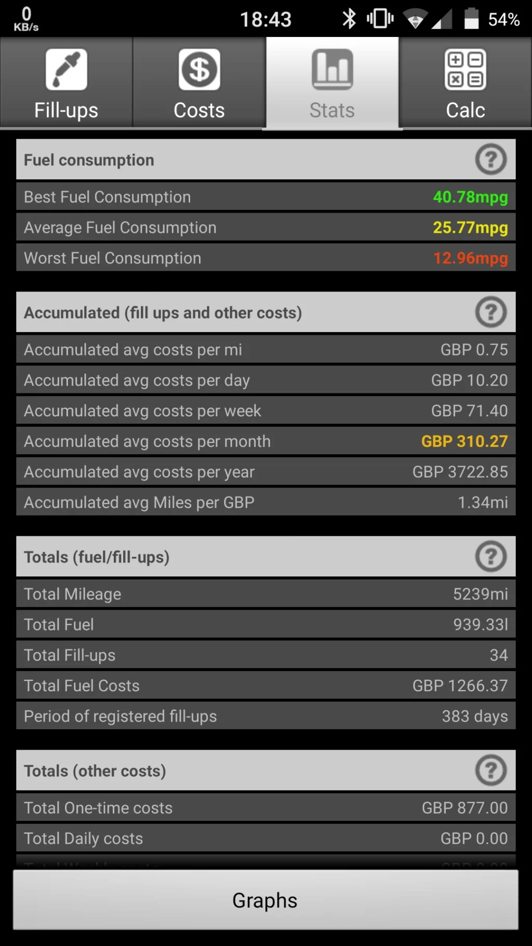The height and width of the screenshot is (946, 532).
Task: Open the Fill-ups tab
Action: pyautogui.click(x=66, y=82)
